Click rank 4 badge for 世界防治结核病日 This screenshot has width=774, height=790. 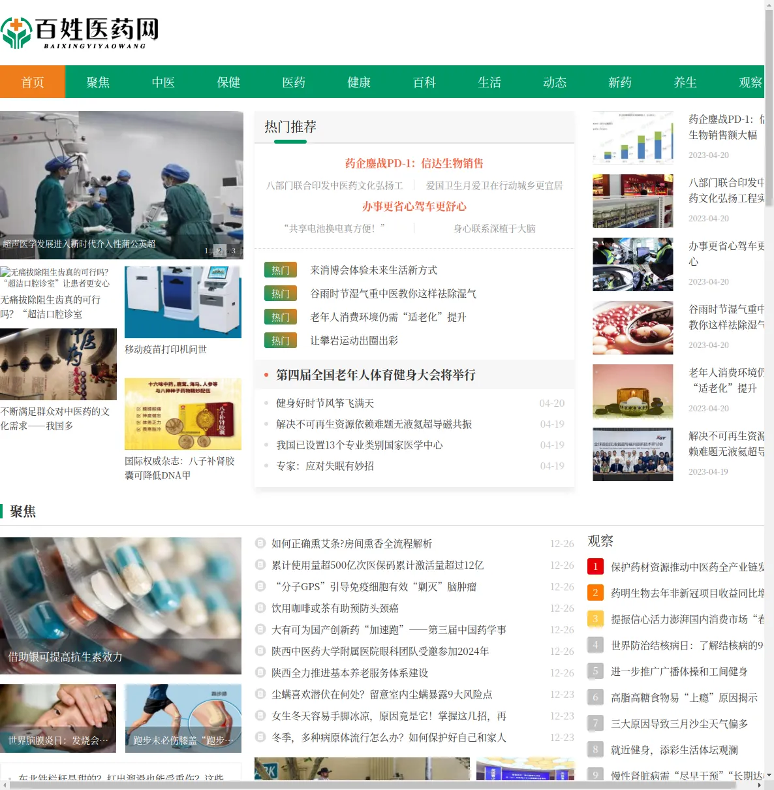(x=595, y=644)
